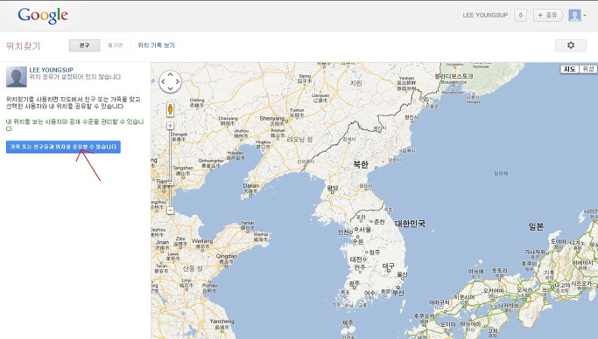Open the header account avatar

click(x=574, y=15)
